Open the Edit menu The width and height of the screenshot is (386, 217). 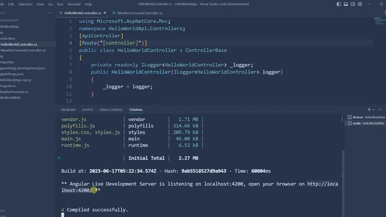click(11, 4)
